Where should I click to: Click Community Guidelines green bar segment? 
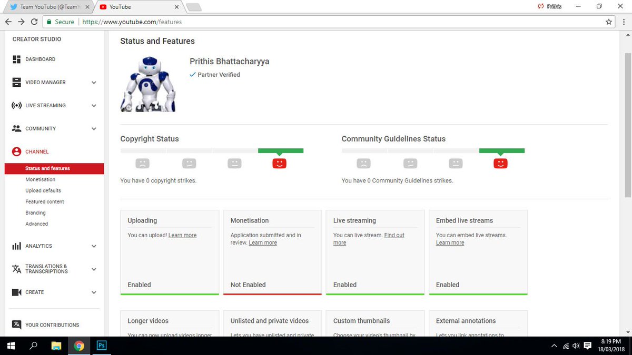(502, 151)
